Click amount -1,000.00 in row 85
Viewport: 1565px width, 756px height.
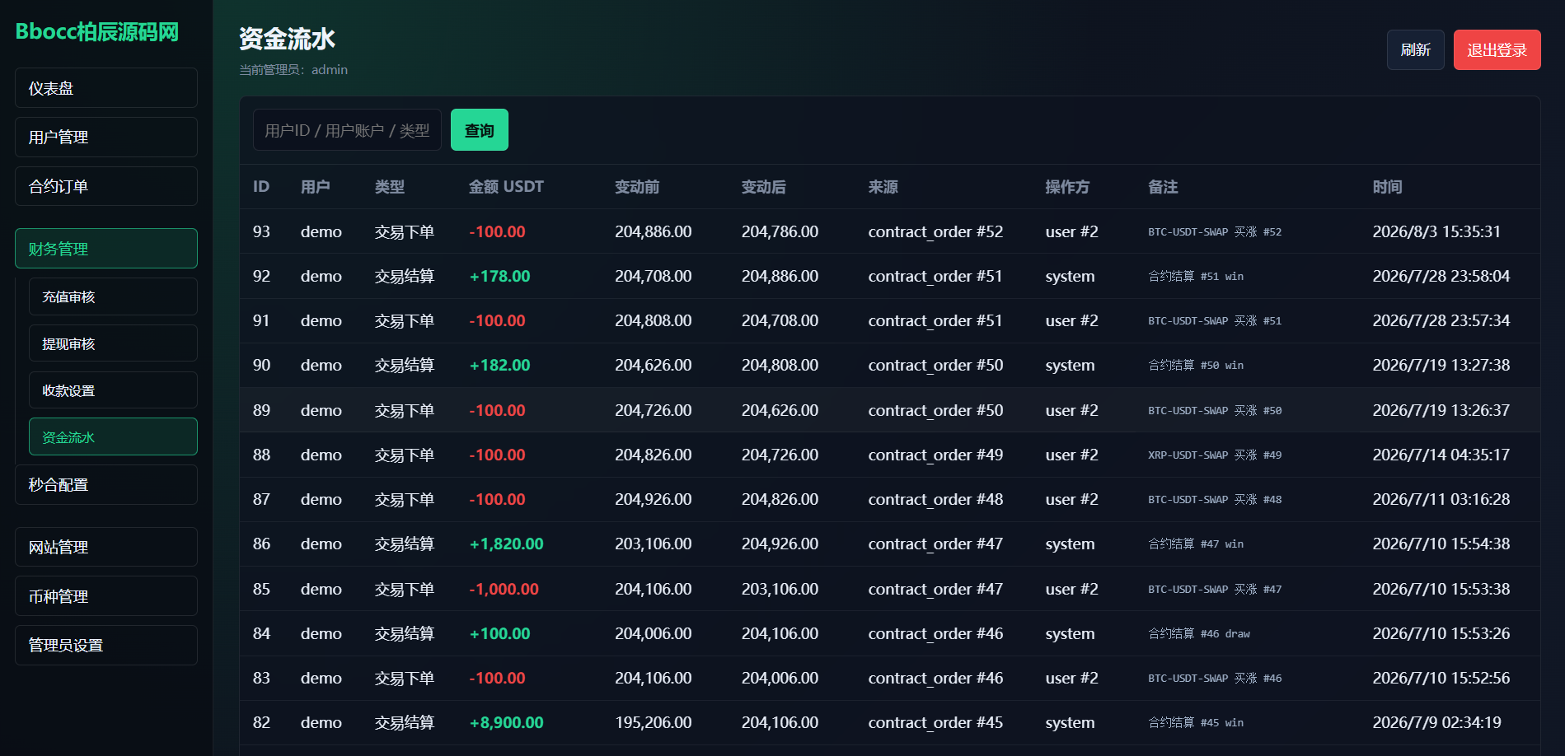point(504,589)
